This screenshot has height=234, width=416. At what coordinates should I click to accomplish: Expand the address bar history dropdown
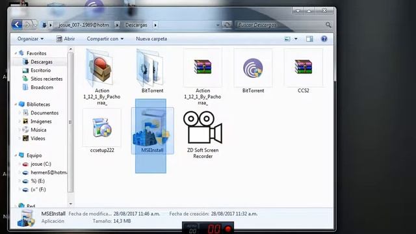[x=218, y=25]
